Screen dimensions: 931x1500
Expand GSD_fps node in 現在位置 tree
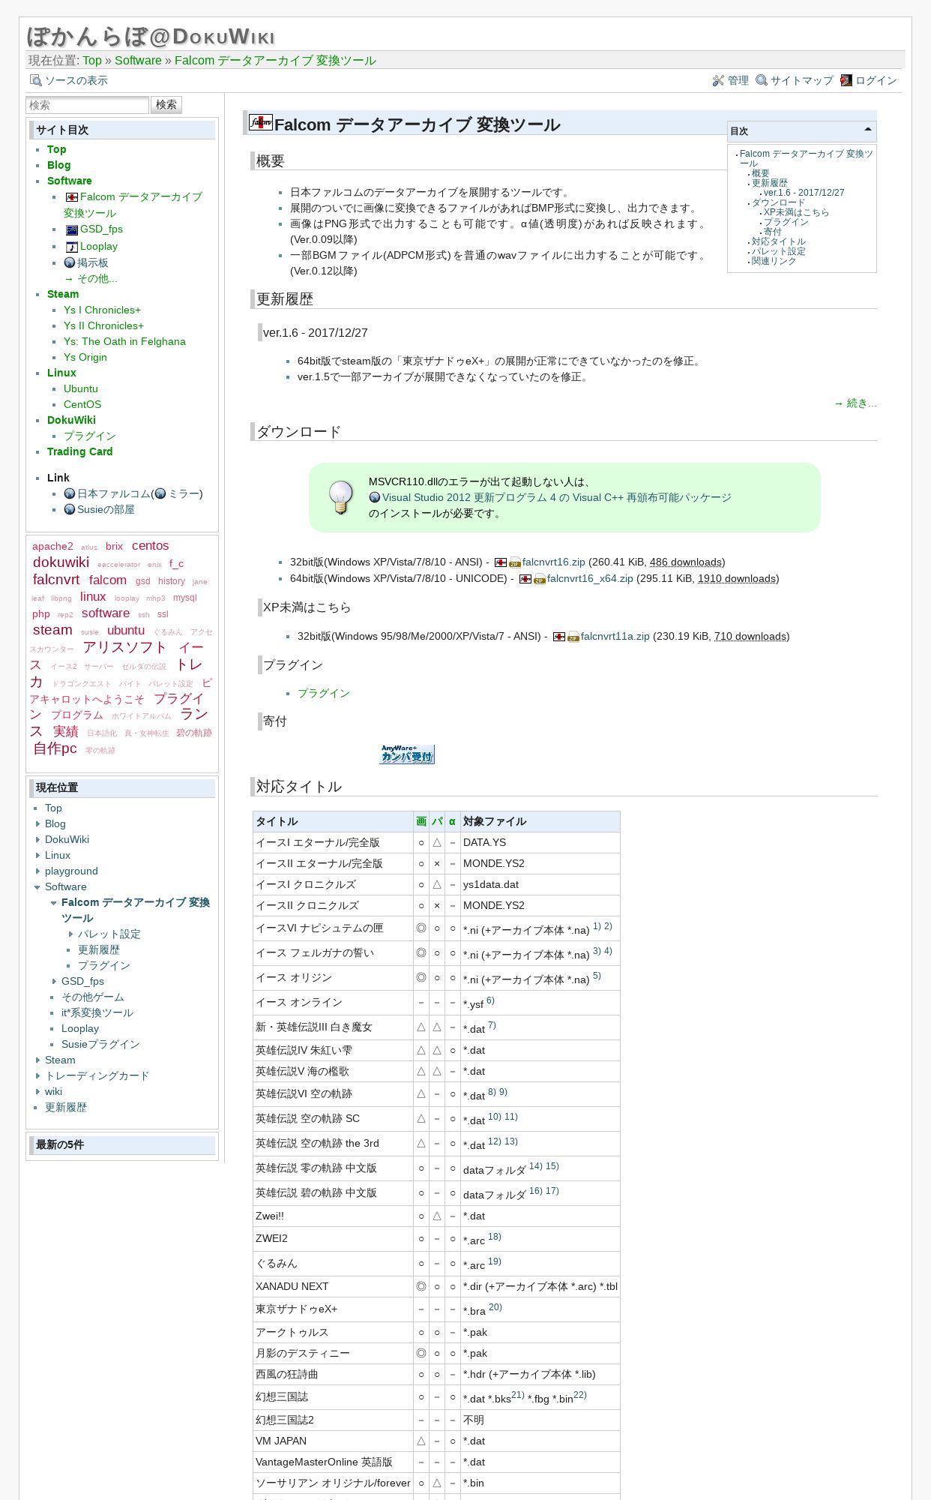[x=54, y=981]
